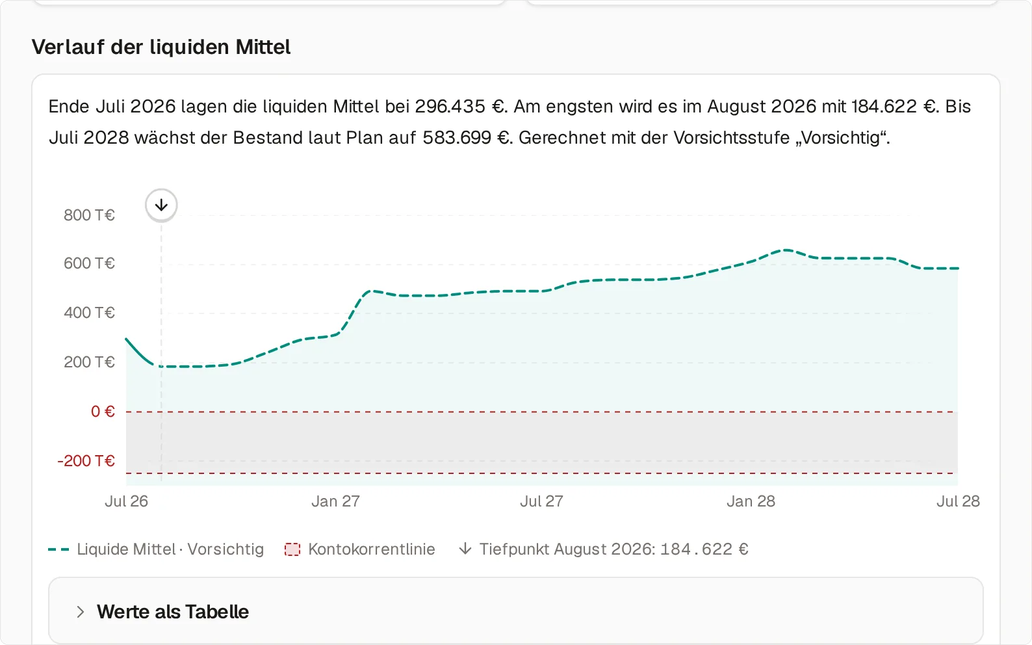This screenshot has height=645, width=1032.
Task: Click the "Jul 27" x-axis label
Action: point(541,501)
